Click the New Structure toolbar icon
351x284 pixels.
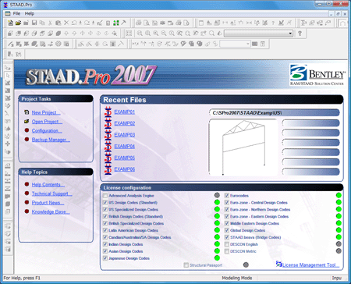(10, 23)
